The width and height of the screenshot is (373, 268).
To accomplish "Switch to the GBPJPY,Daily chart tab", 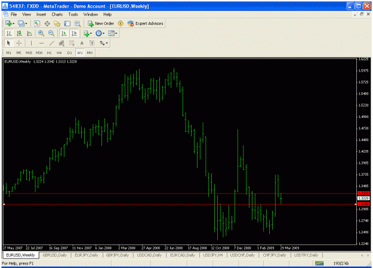I will pos(118,255).
